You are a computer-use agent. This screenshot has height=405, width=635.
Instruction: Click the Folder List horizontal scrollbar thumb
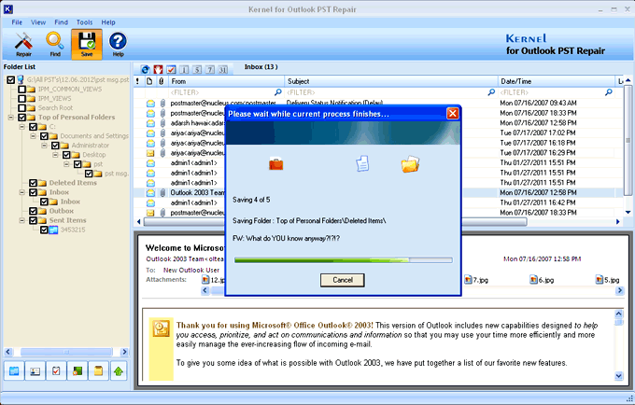(x=66, y=352)
